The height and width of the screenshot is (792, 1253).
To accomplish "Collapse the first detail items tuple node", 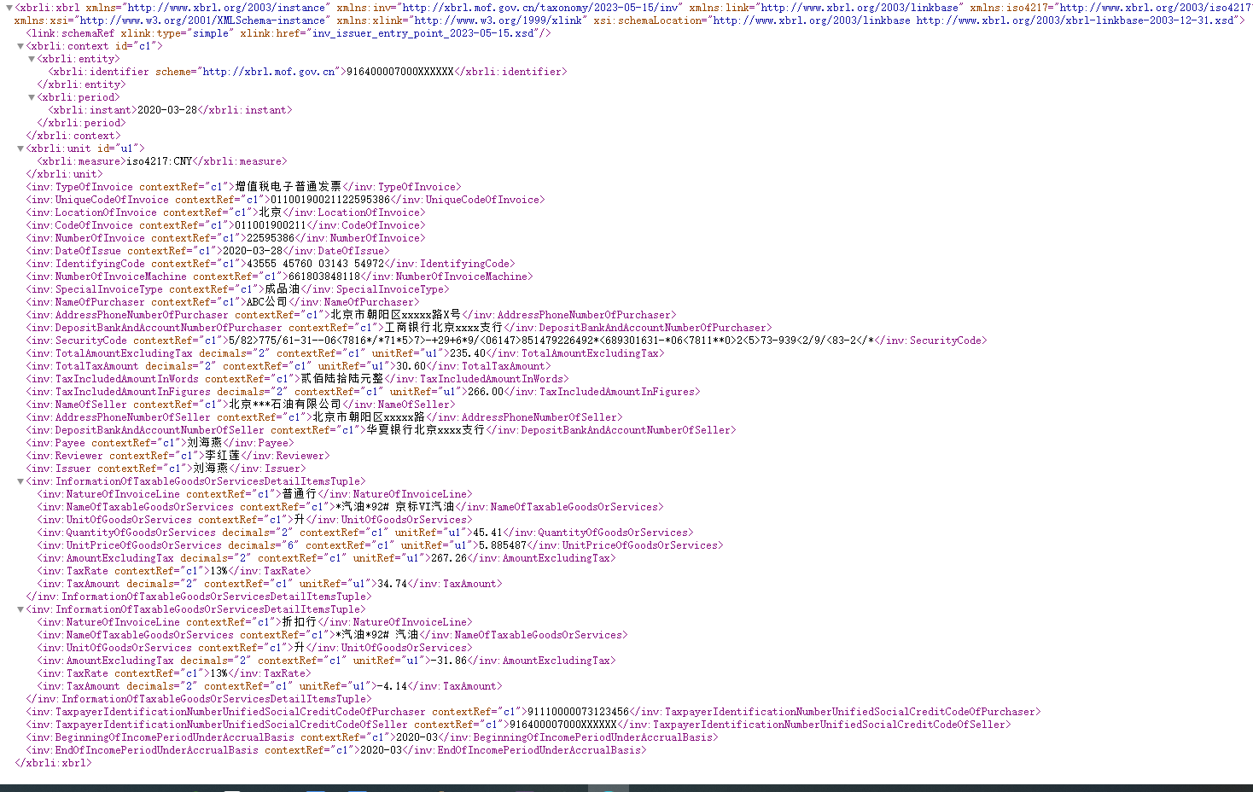I will coord(20,481).
